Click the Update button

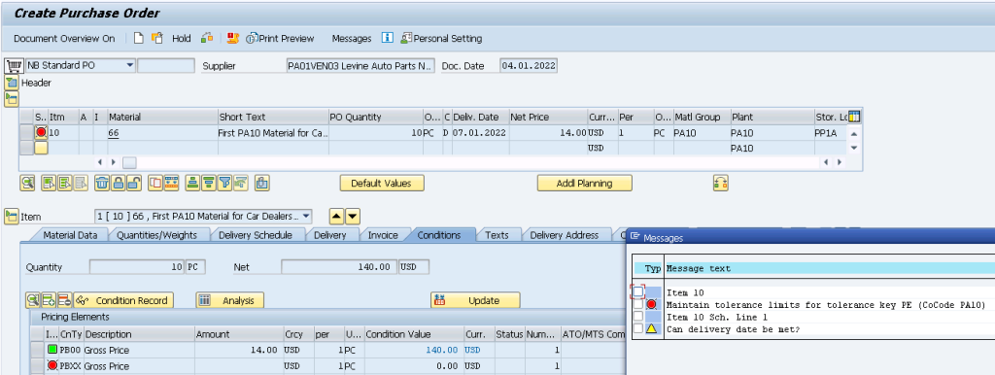pyautogui.click(x=475, y=301)
